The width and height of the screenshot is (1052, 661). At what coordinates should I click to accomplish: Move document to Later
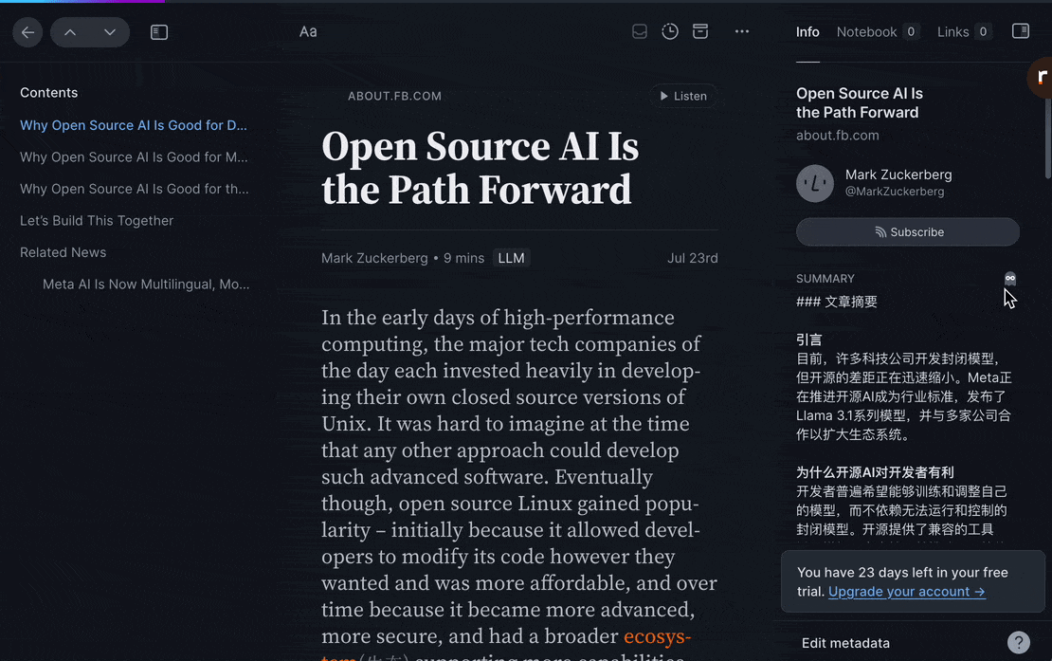670,31
